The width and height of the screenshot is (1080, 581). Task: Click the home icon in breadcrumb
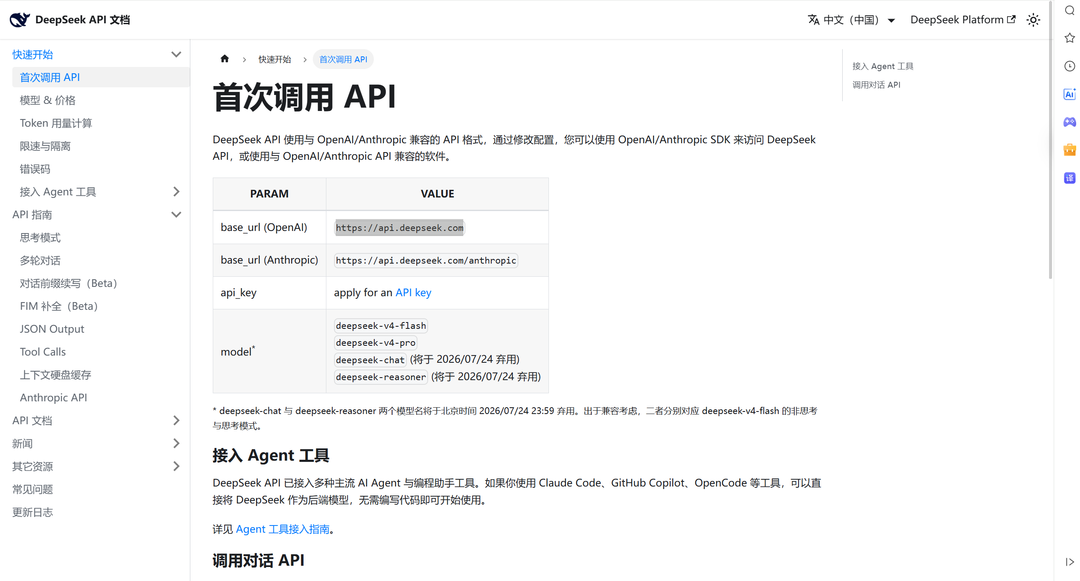click(225, 59)
